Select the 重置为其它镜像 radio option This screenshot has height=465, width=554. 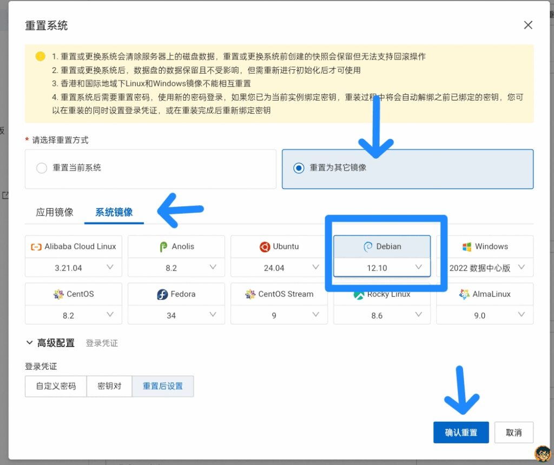tap(407, 169)
